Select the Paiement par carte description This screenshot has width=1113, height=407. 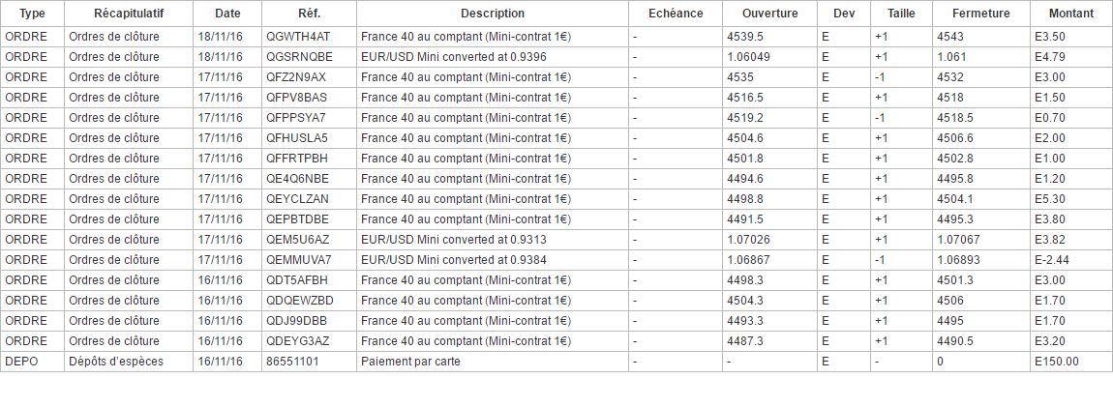(x=410, y=362)
